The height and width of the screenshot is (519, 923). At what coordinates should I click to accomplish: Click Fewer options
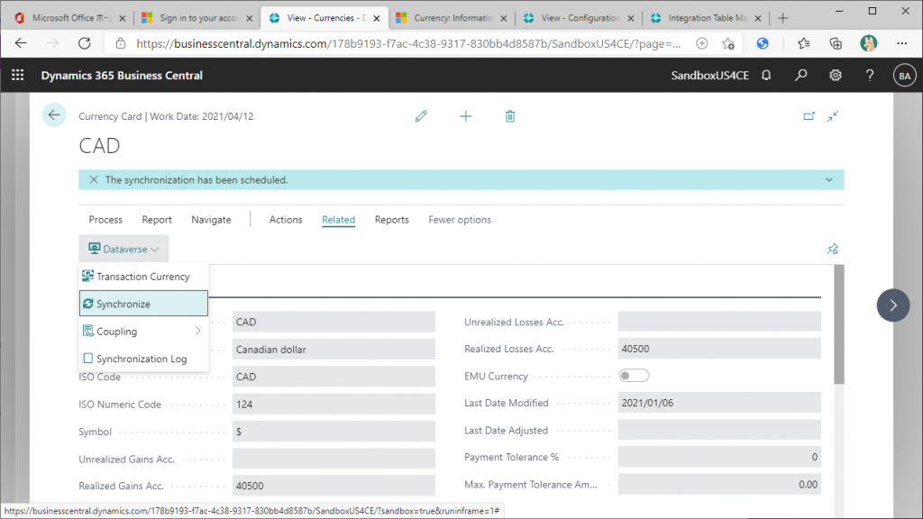(460, 220)
